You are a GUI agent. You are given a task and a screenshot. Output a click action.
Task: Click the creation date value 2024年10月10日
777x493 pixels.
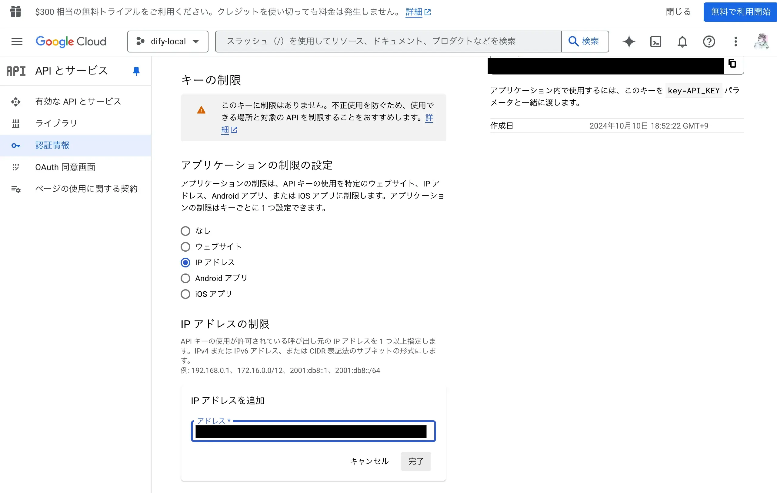coord(649,126)
